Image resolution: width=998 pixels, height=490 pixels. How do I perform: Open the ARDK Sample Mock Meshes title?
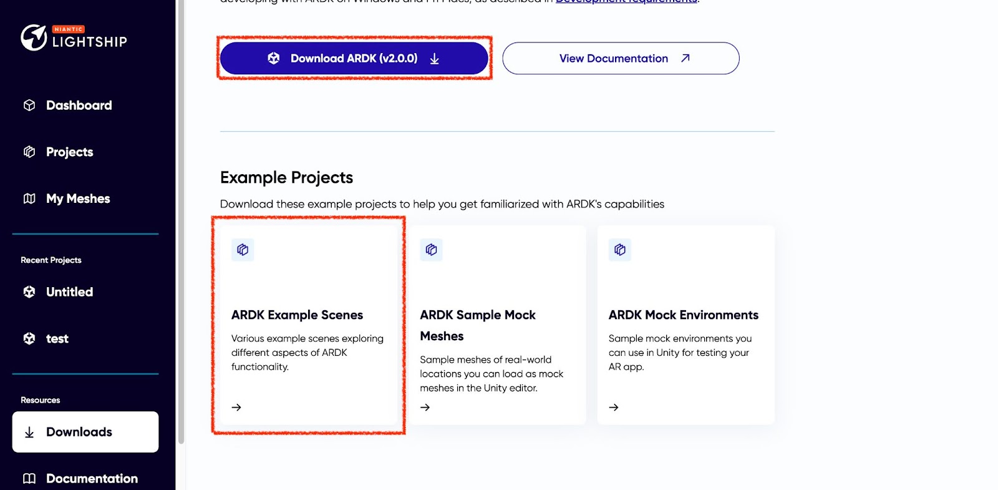478,325
